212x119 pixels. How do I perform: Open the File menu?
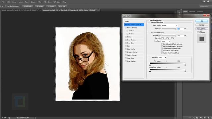pos(3,2)
